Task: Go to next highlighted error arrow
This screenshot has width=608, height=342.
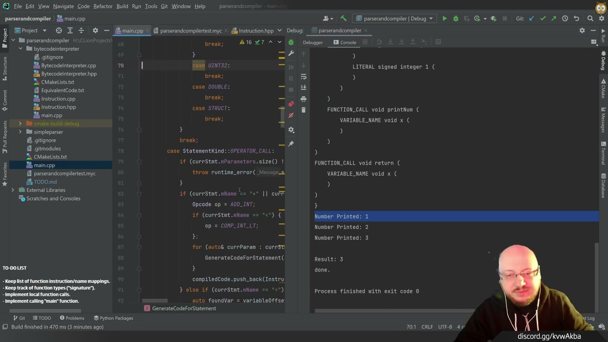Action: [x=280, y=42]
